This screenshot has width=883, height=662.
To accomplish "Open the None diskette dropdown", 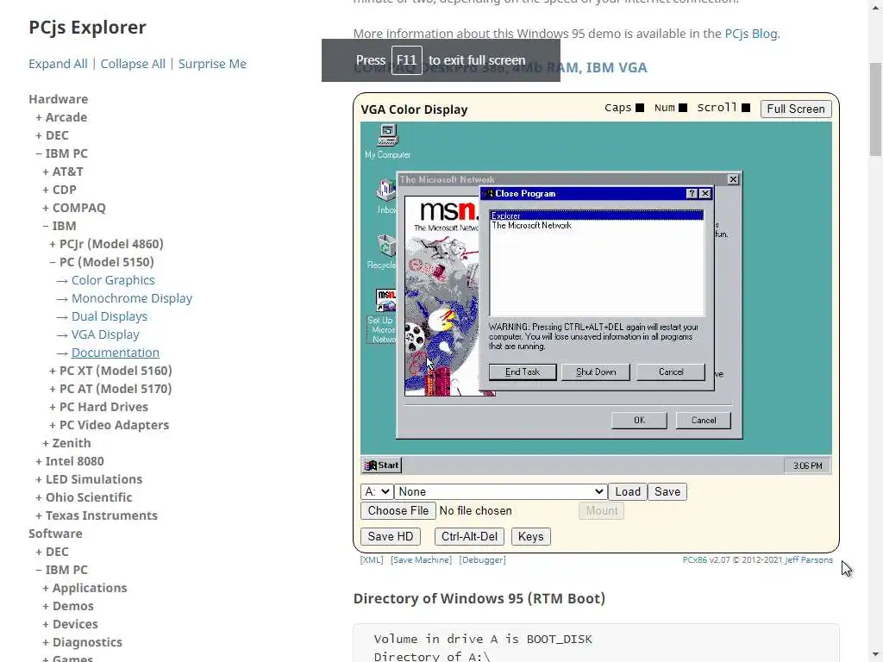I will (x=501, y=491).
